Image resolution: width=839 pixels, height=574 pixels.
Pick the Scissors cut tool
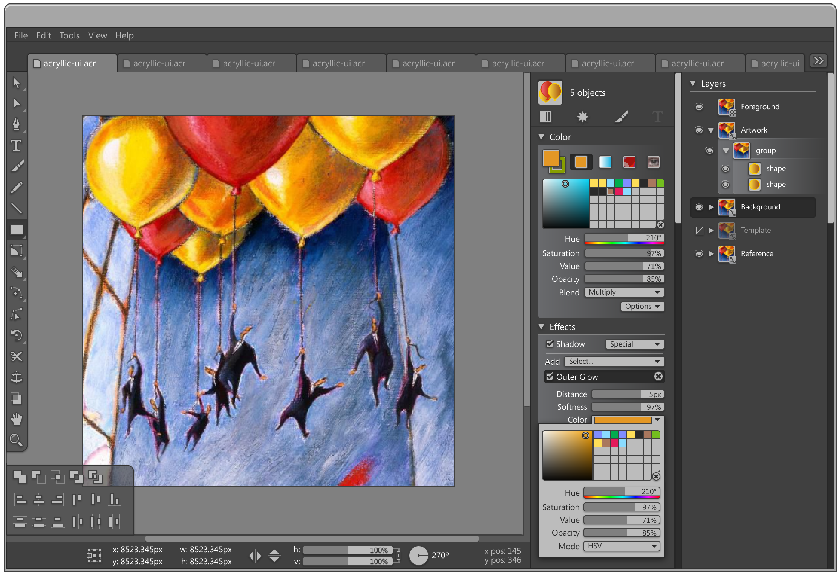tap(16, 356)
